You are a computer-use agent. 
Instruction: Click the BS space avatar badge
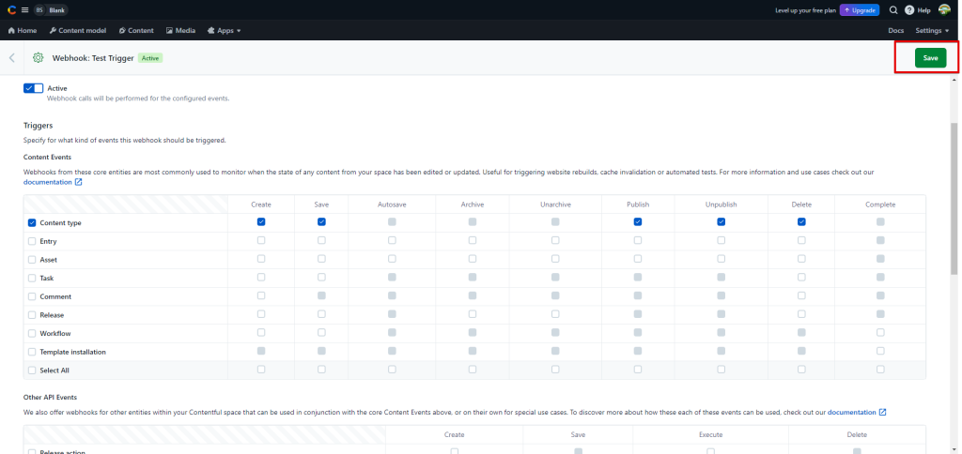pos(39,9)
